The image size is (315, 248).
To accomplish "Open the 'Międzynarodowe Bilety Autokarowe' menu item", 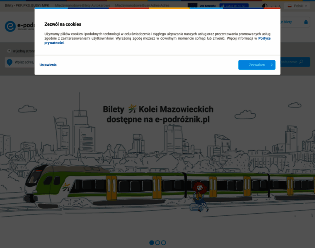I will pos(82,5).
